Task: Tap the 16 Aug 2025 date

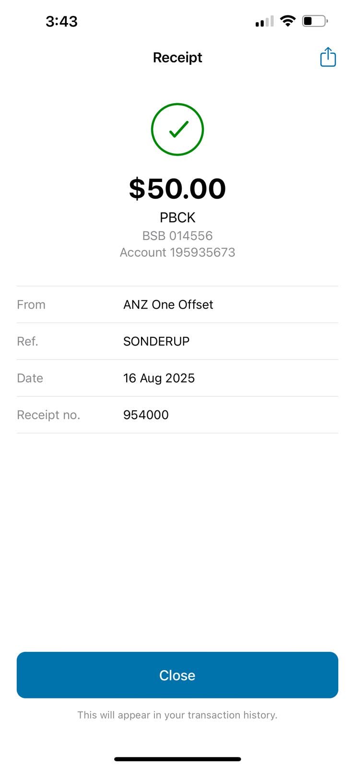Action: pyautogui.click(x=159, y=378)
